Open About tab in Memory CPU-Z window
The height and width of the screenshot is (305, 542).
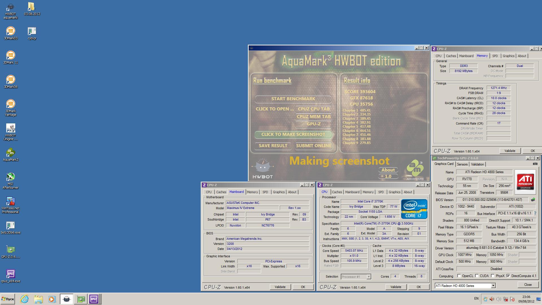522,56
